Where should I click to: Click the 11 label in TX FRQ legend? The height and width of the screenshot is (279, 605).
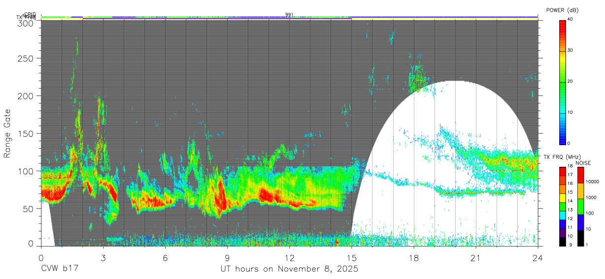click(569, 227)
